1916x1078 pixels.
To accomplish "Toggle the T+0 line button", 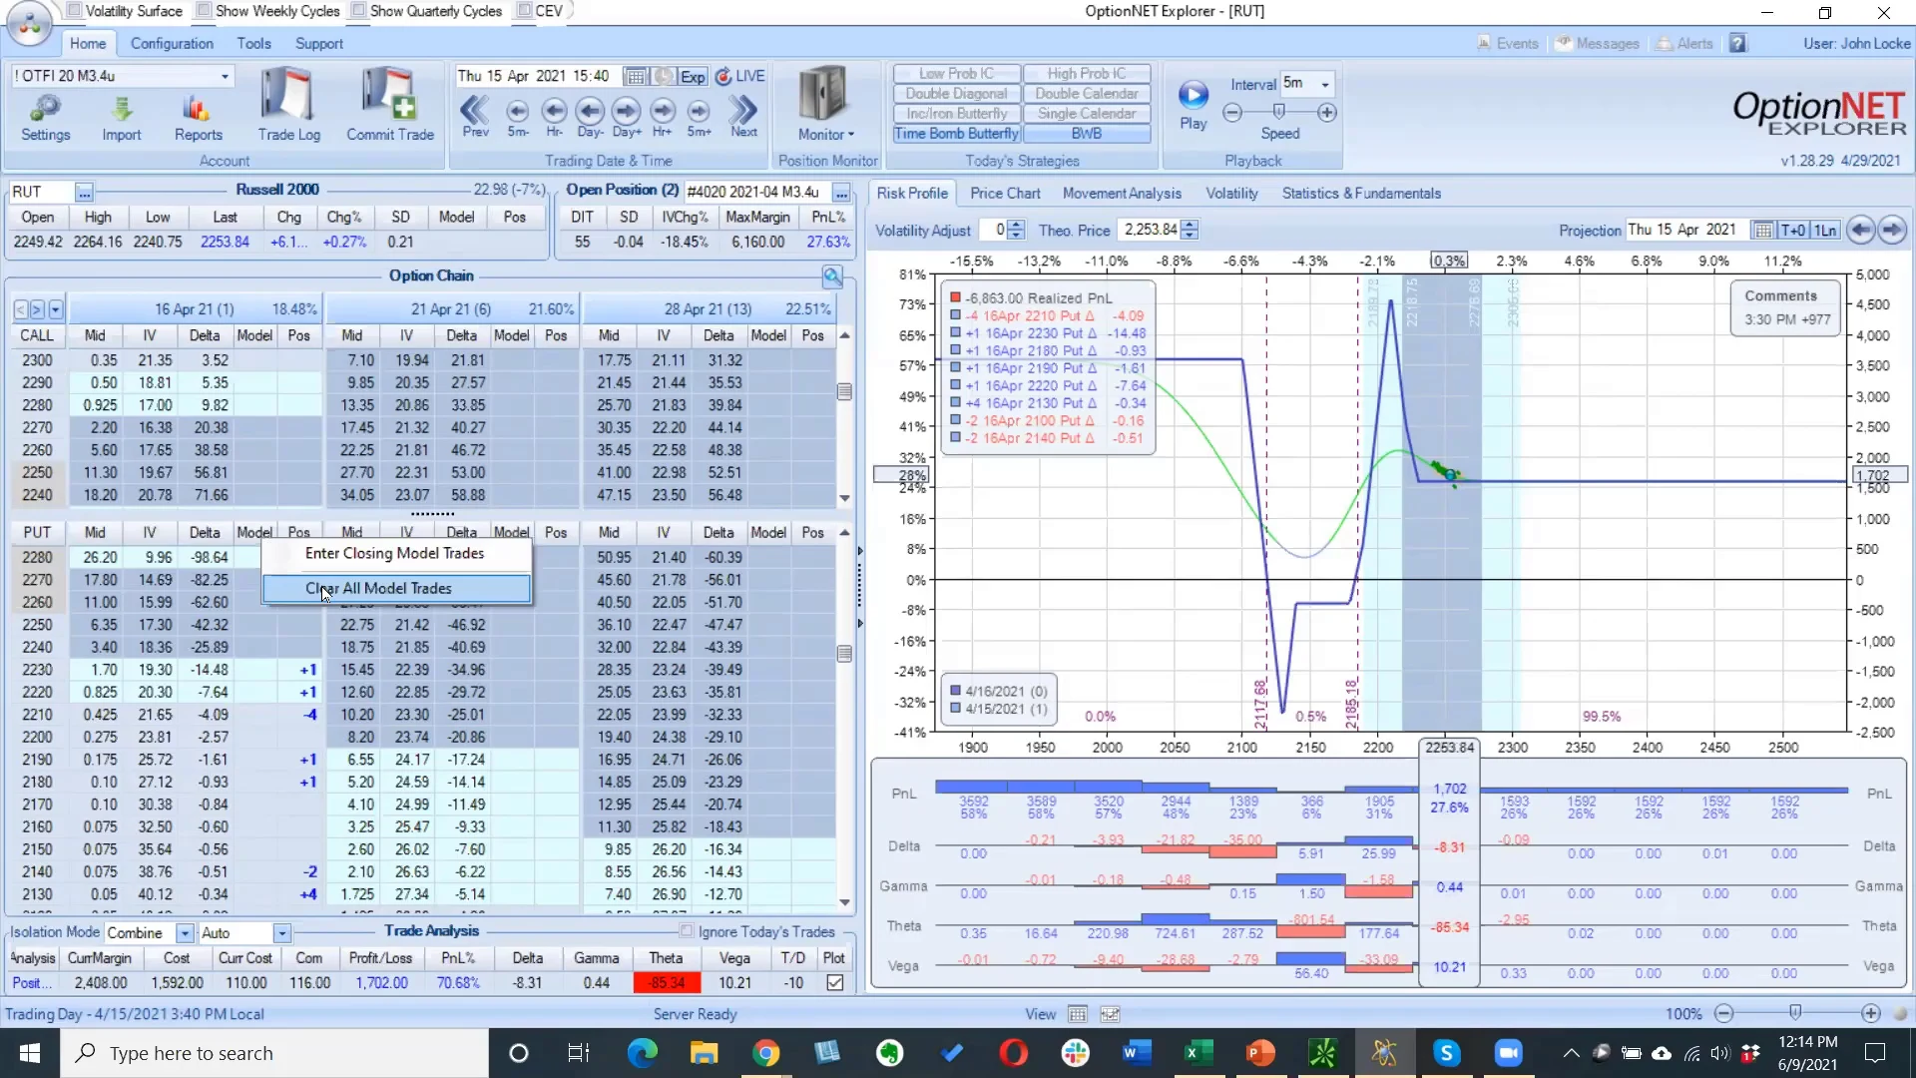I will coord(1792,231).
